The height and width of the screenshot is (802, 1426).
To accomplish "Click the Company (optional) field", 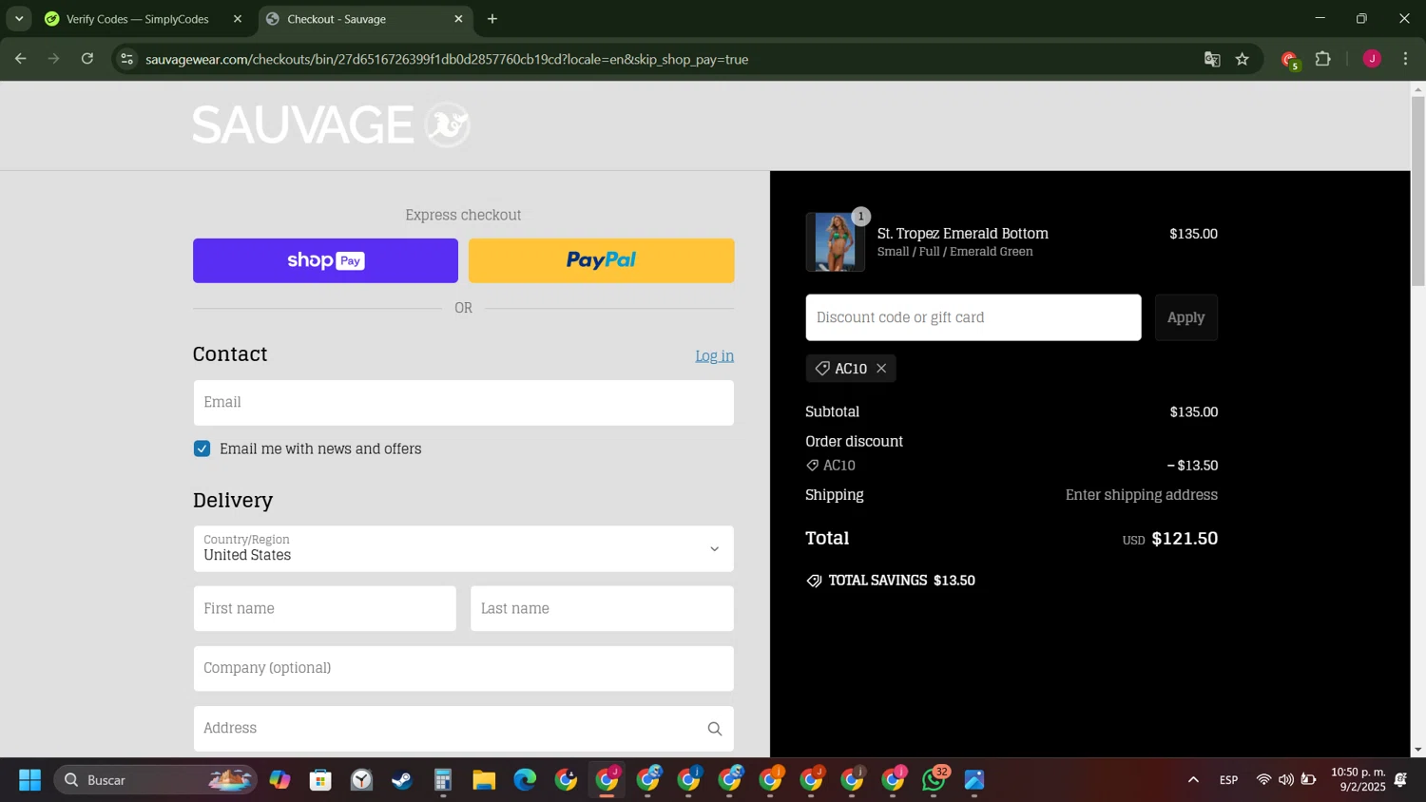I will click(x=463, y=668).
